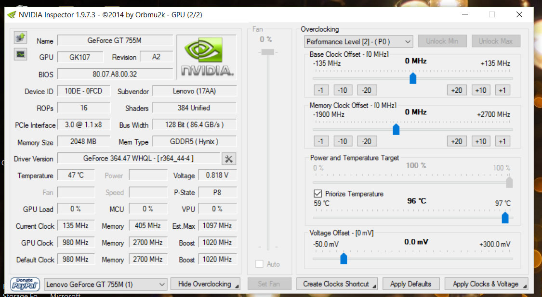Click the power target slider handle

(x=509, y=182)
